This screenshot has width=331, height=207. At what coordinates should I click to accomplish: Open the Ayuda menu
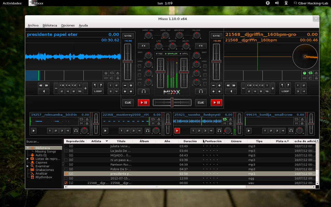83,25
